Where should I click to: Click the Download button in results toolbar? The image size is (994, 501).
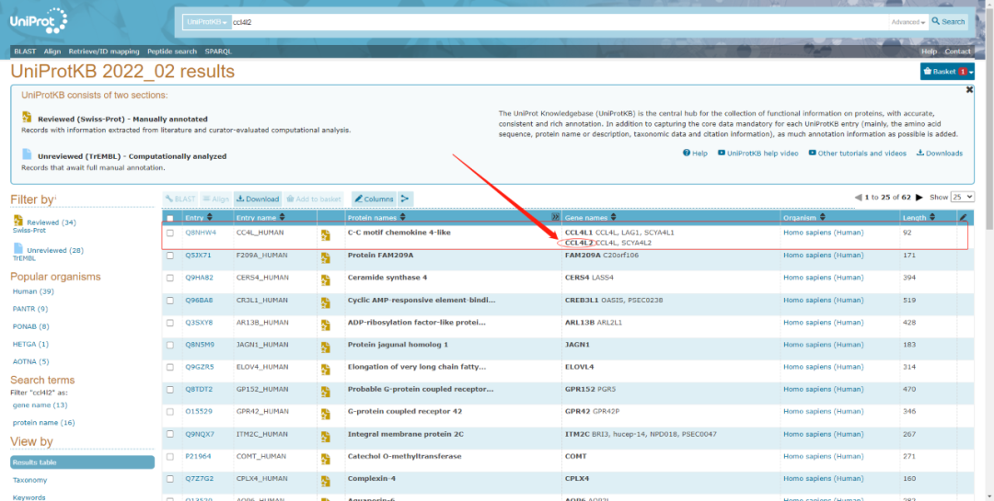(258, 199)
